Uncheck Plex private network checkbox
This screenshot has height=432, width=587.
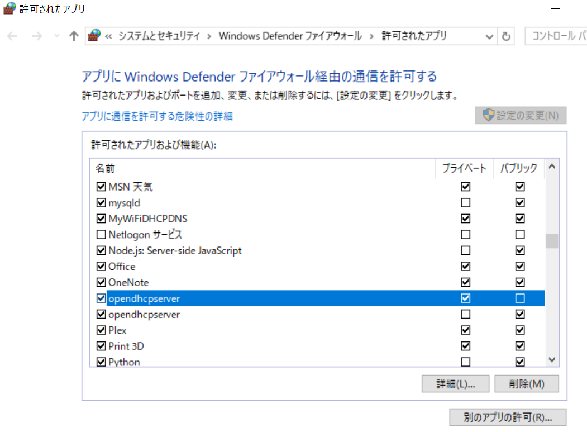pyautogui.click(x=465, y=330)
